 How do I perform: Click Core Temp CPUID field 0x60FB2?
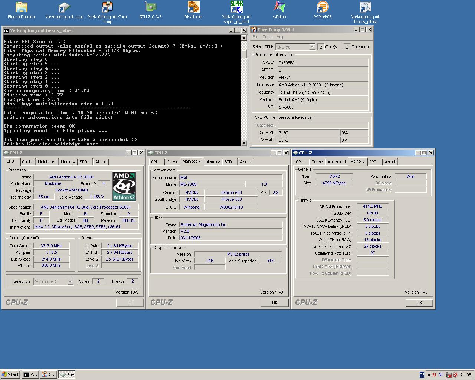click(x=323, y=62)
